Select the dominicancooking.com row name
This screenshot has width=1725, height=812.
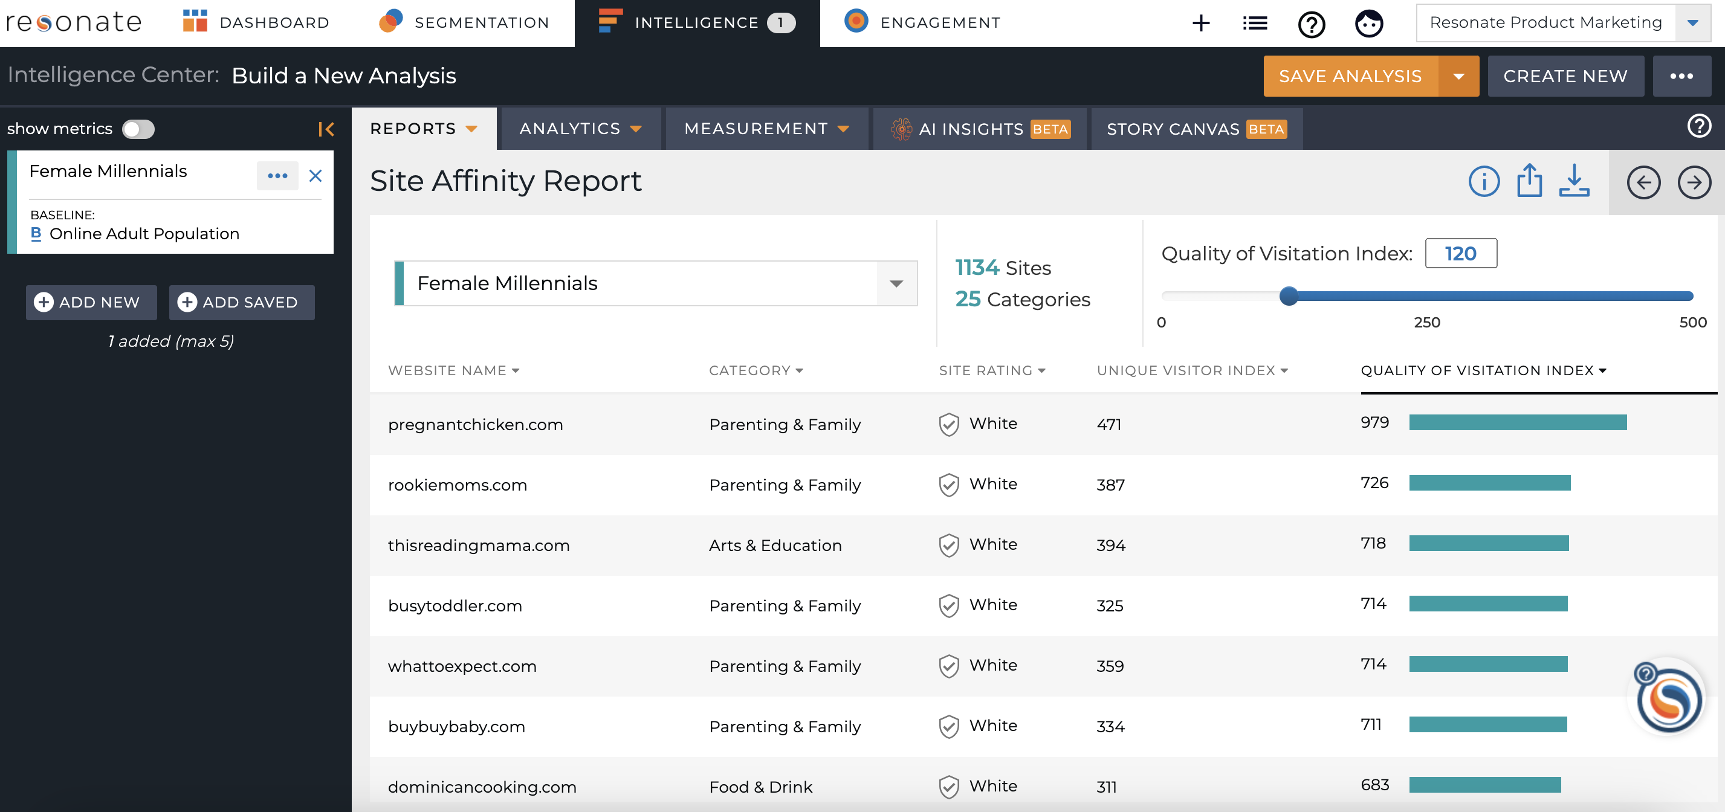(482, 787)
